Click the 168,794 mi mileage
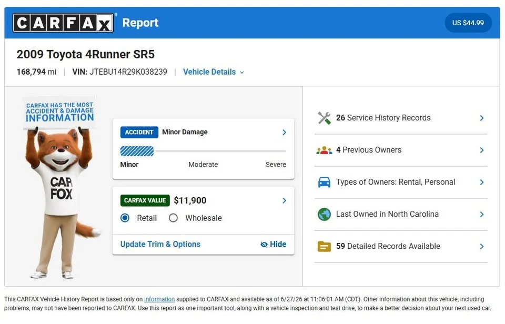The height and width of the screenshot is (324, 505). coord(36,72)
